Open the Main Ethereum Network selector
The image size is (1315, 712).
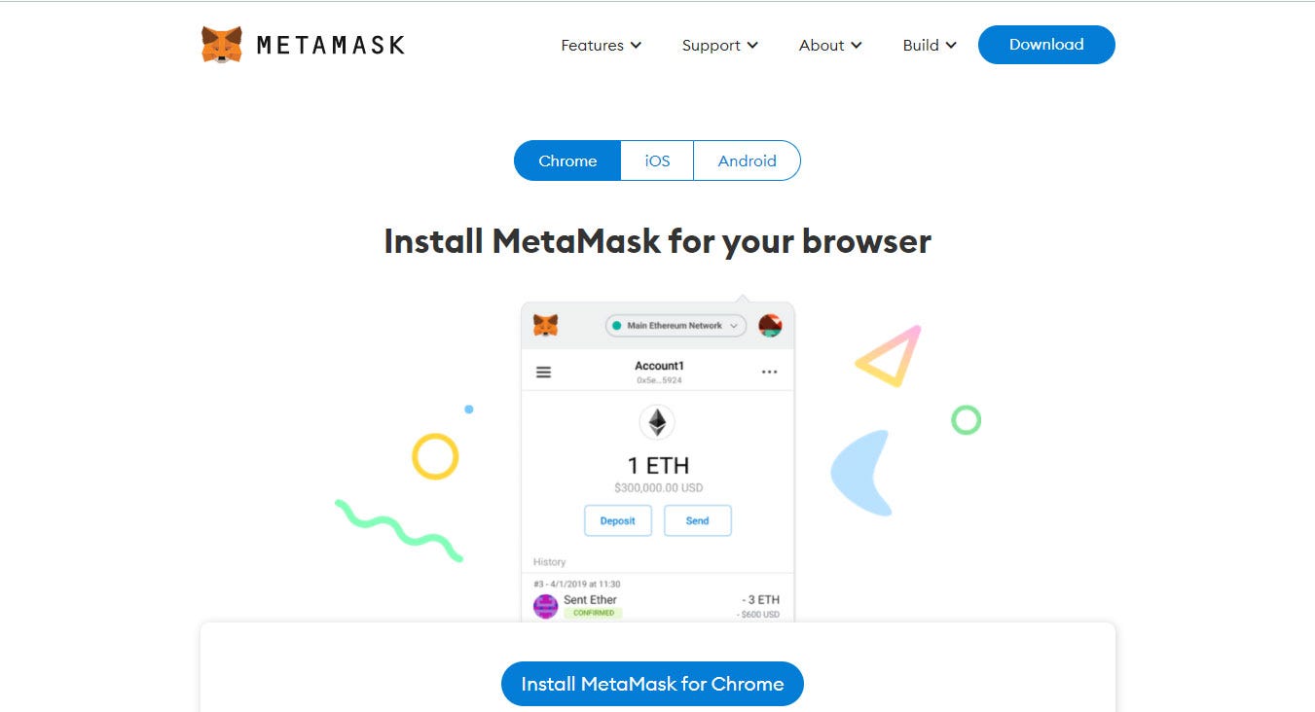(676, 326)
